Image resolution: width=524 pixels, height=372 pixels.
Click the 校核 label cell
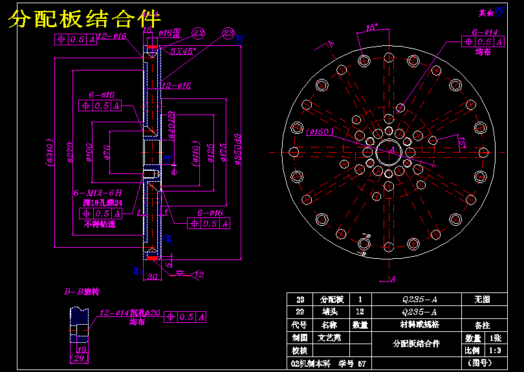pos(300,350)
